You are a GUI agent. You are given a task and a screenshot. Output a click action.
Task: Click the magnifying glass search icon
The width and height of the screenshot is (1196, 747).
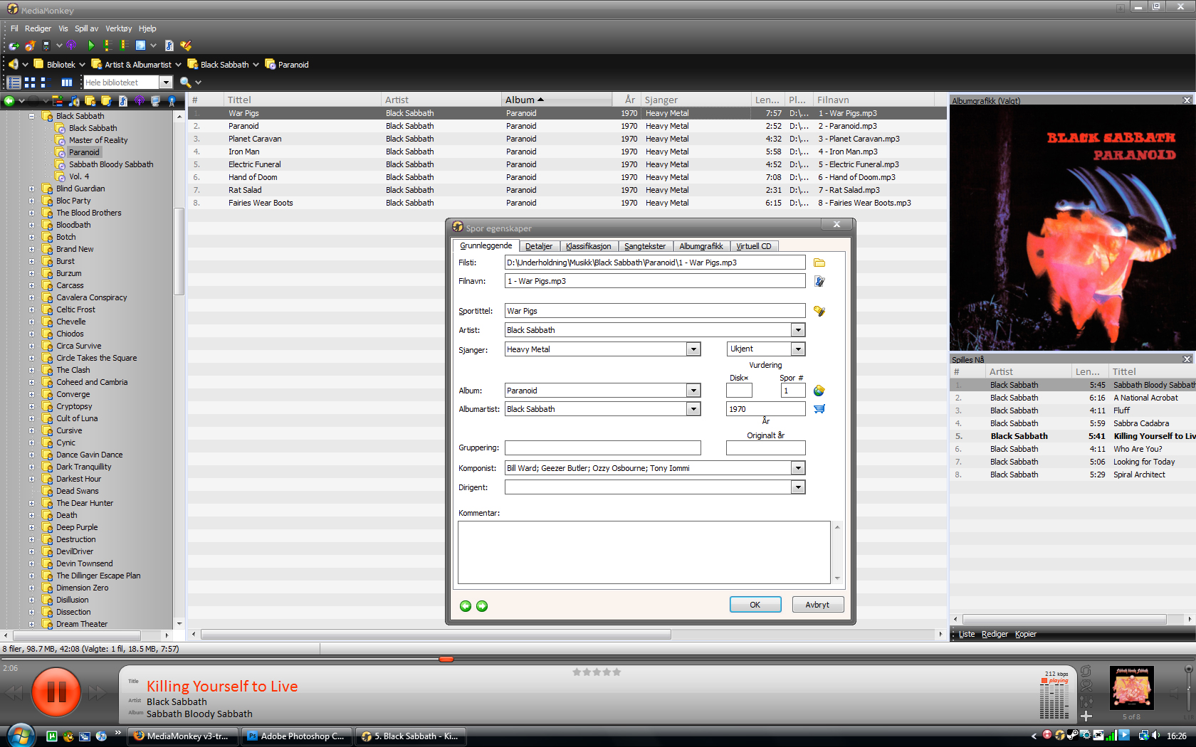click(185, 83)
